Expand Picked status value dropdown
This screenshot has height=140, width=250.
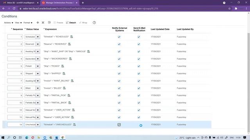point(38,66)
